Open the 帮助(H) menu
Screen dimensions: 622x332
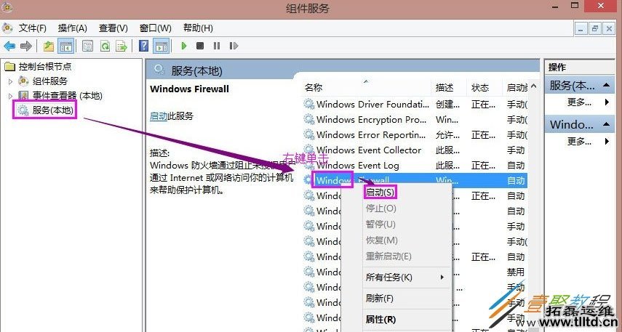198,28
